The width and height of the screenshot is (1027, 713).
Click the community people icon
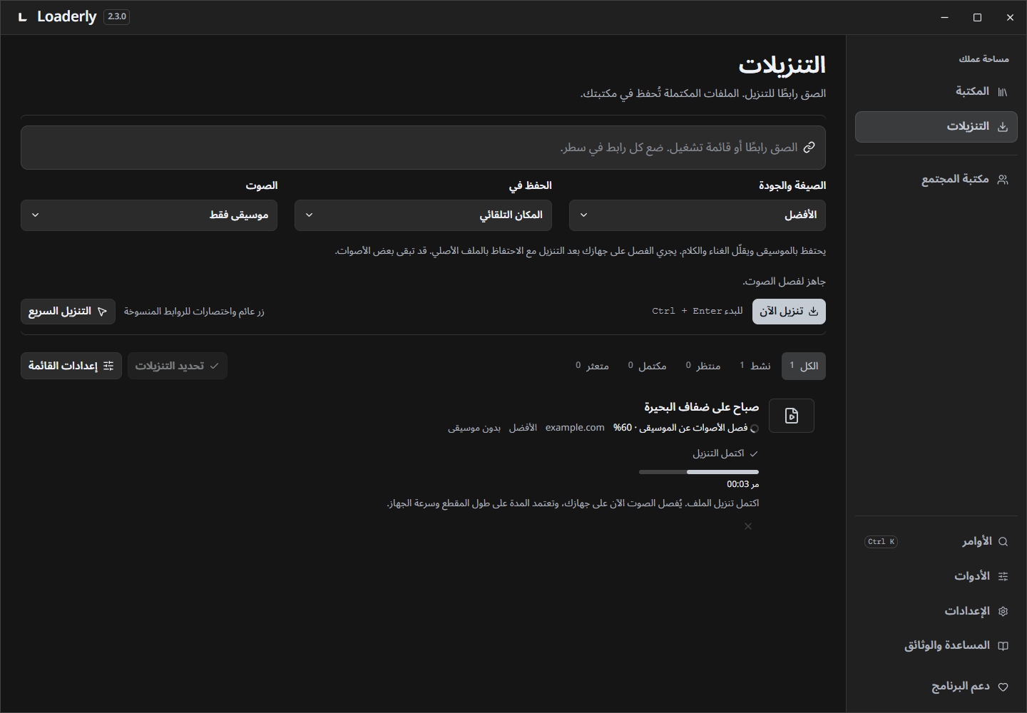pyautogui.click(x=1003, y=180)
